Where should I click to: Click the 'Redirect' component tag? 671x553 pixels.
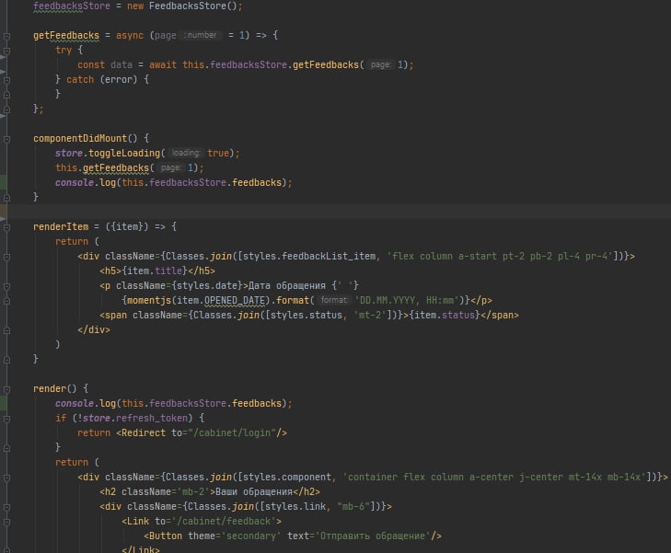[x=144, y=432]
